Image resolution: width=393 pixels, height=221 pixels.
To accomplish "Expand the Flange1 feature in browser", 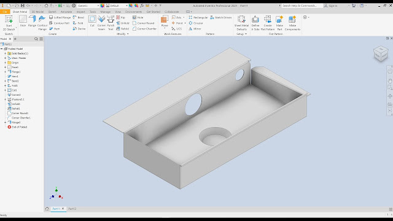I will pyautogui.click(x=6, y=72).
